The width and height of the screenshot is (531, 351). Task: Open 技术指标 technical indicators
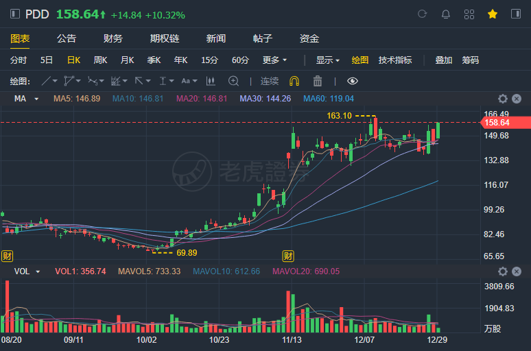395,60
